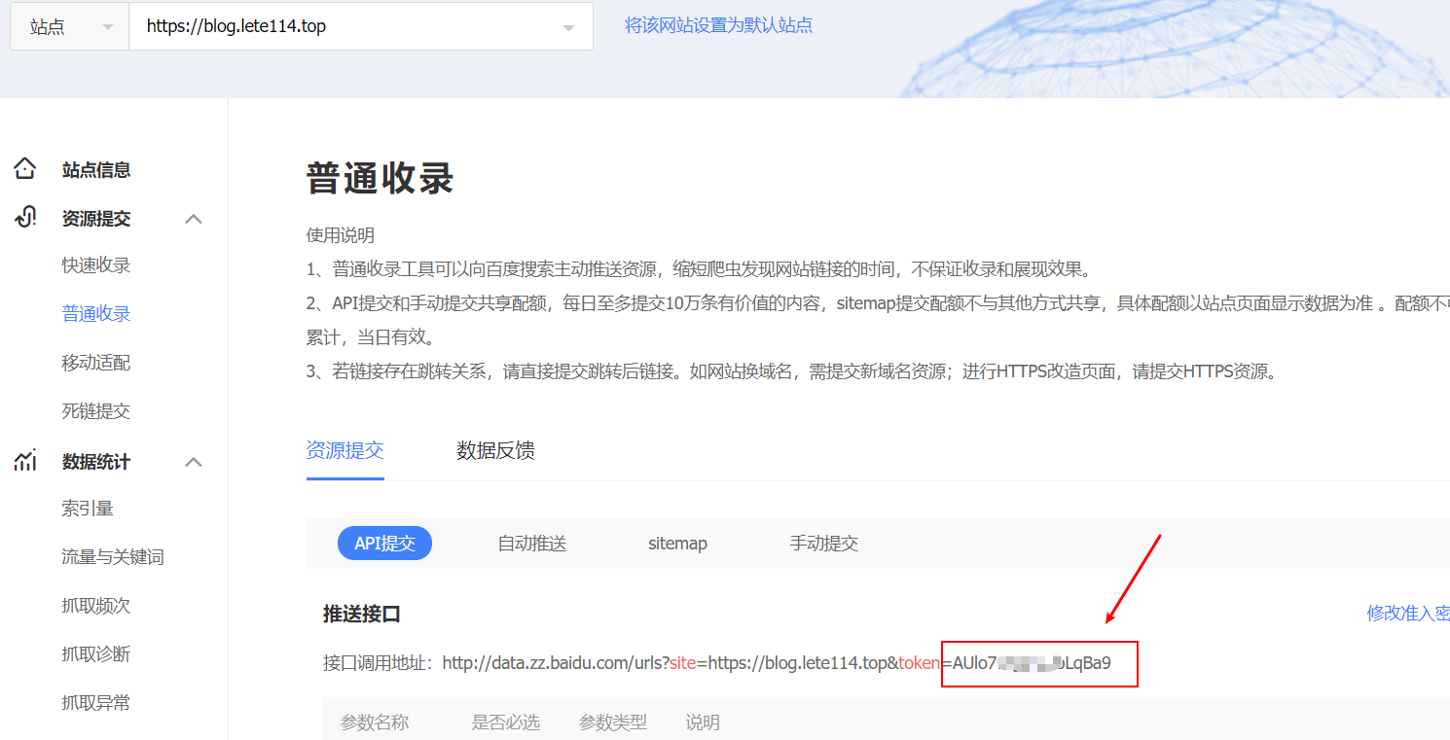Switch to 自动推送 submission method
This screenshot has height=740, width=1450.
[531, 544]
